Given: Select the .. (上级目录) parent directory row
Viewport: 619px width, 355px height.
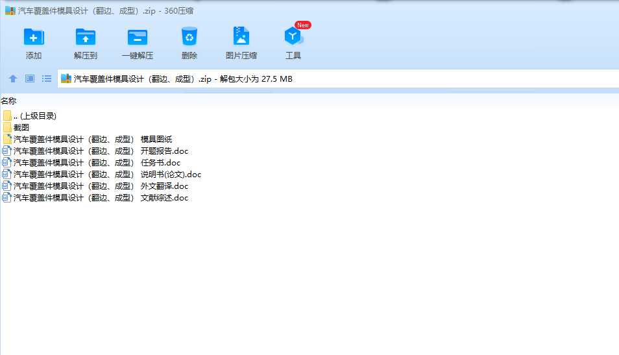Looking at the screenshot, I should [30, 116].
